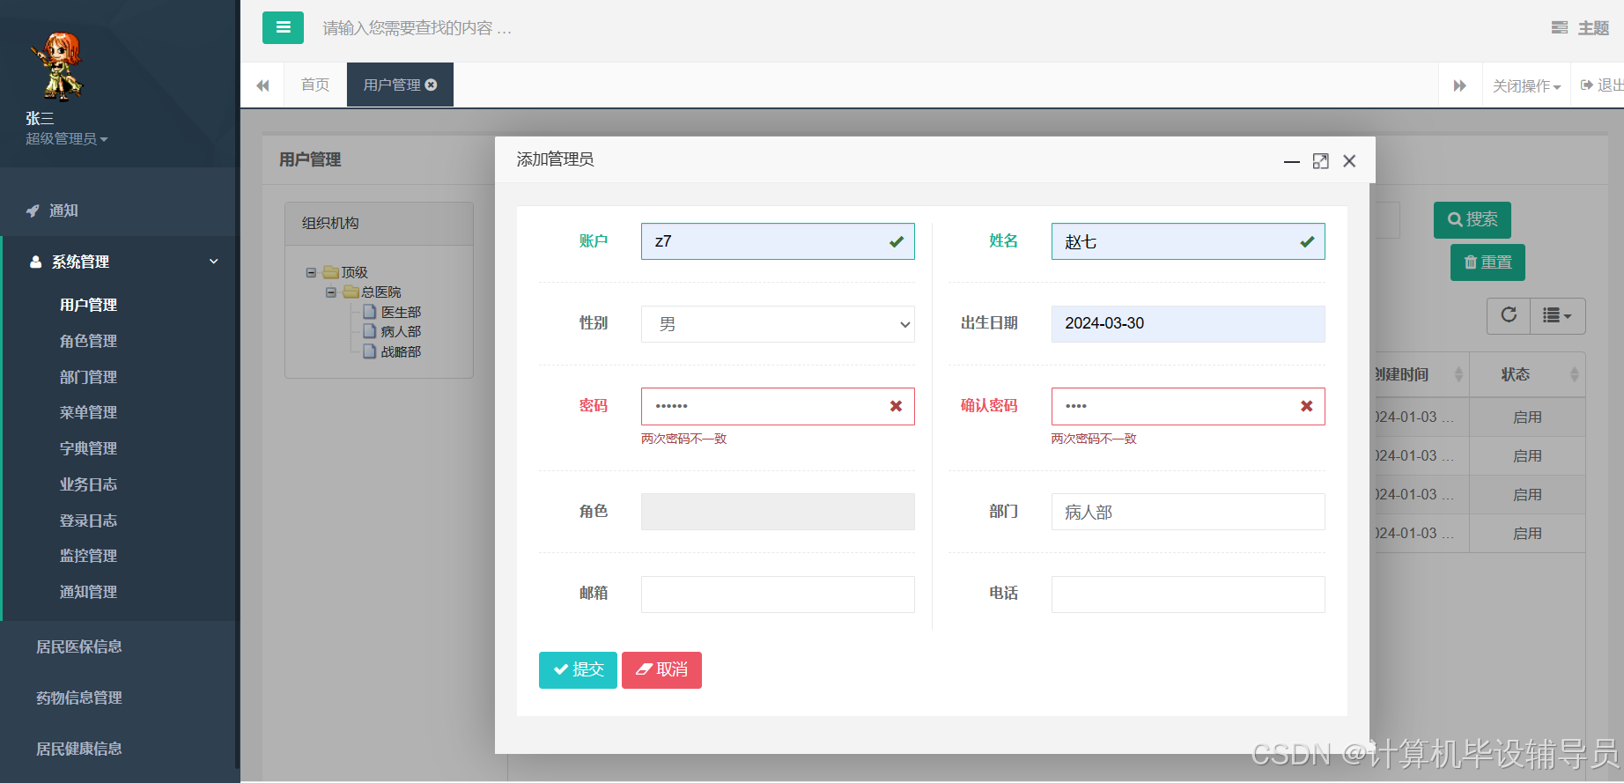Click the 出生日期 date field
This screenshot has height=783, width=1624.
[x=1188, y=324]
